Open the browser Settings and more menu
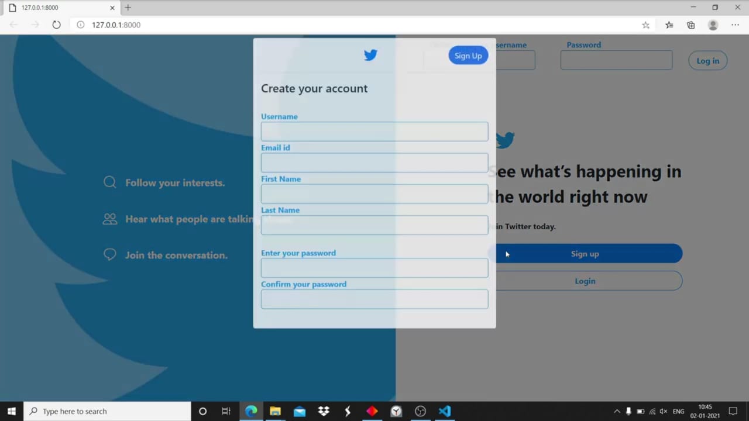Screen dimensions: 749x421 [x=735, y=25]
